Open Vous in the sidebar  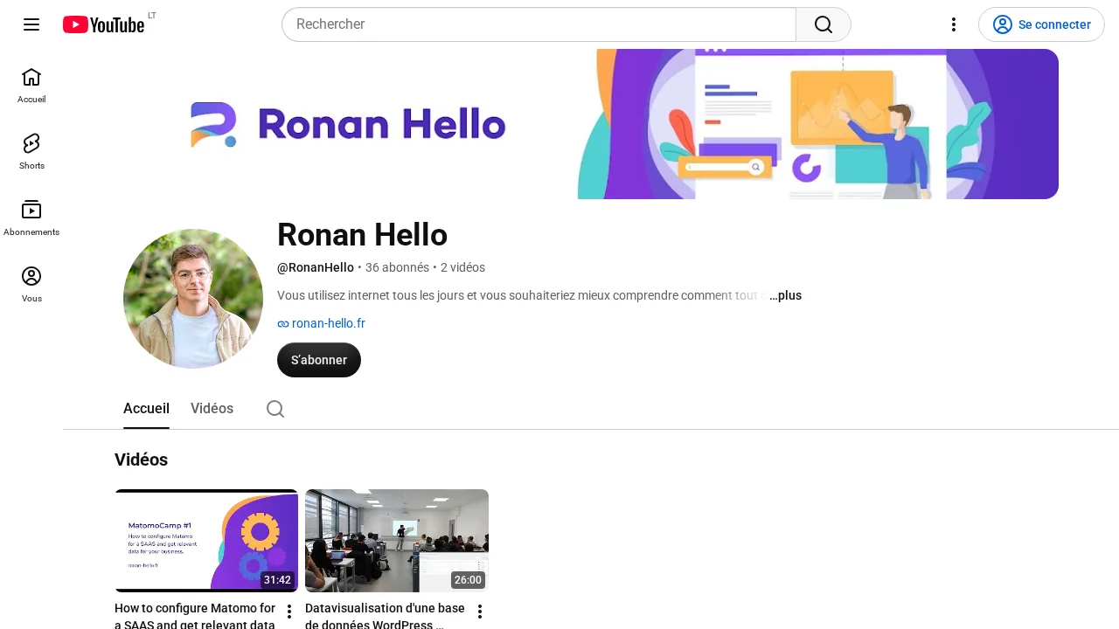pyautogui.click(x=31, y=285)
